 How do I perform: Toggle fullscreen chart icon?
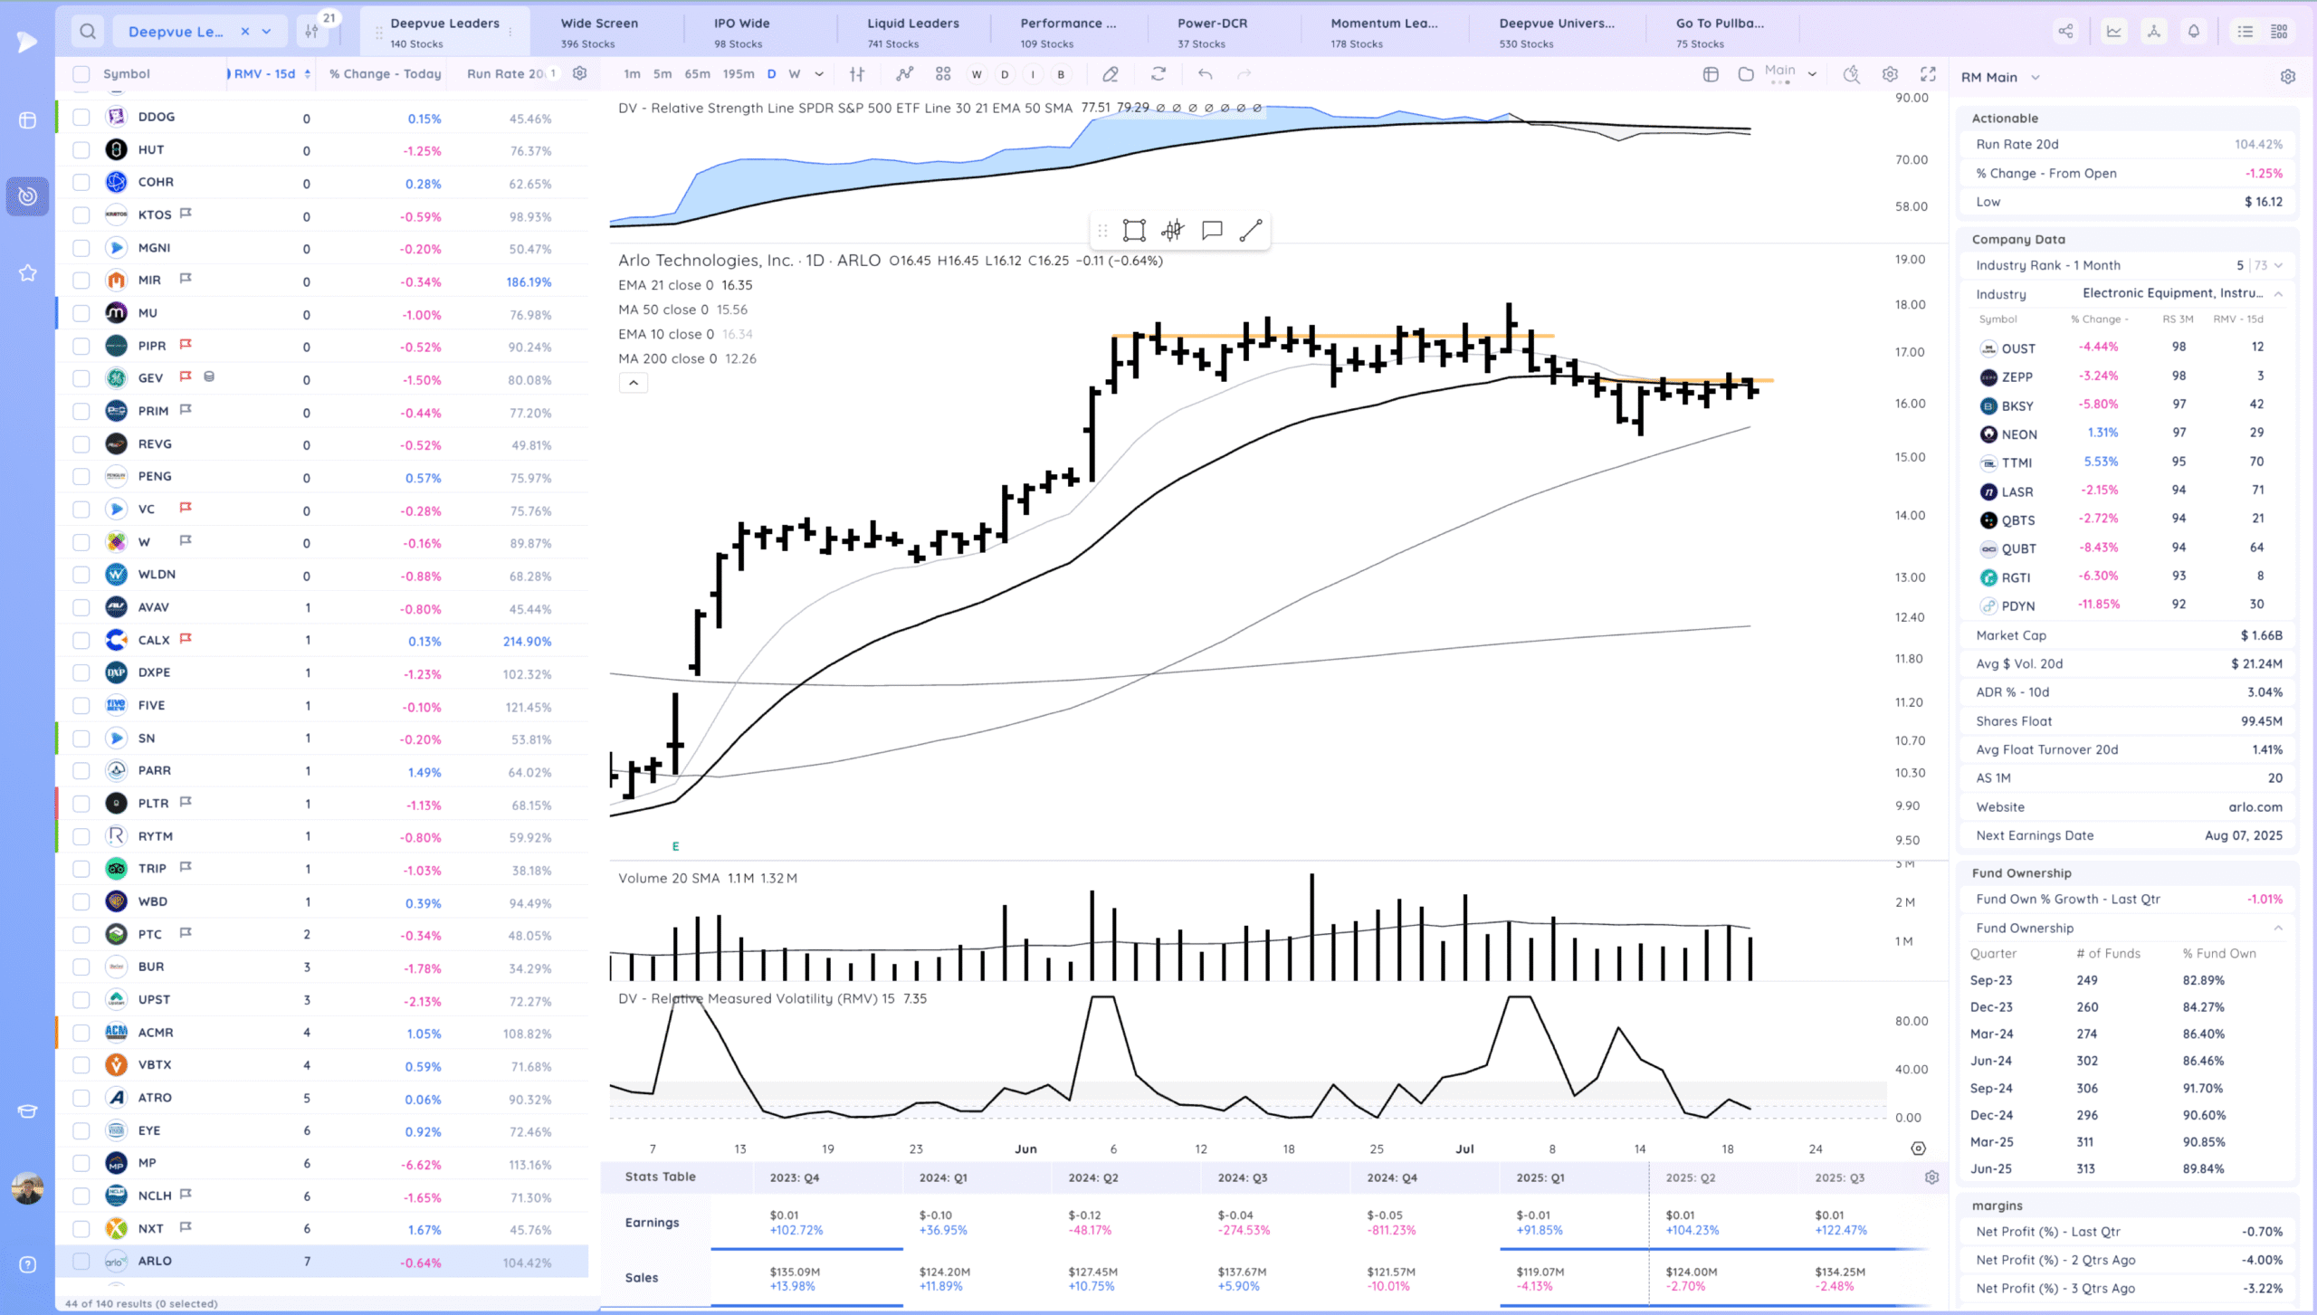[x=1928, y=74]
